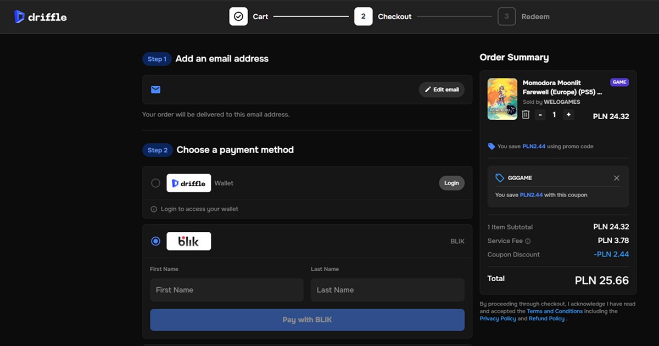The width and height of the screenshot is (659, 346).
Task: Click the Total amount PLN 25.66
Action: 602,281
